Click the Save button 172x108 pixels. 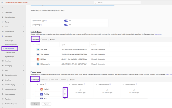pos(35,104)
